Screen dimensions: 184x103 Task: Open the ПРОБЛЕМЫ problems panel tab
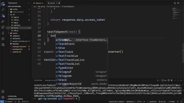38,80
